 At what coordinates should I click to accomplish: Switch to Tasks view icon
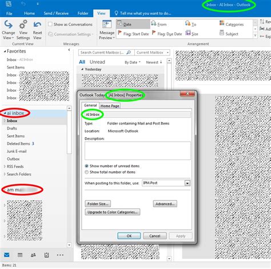(x=46, y=255)
